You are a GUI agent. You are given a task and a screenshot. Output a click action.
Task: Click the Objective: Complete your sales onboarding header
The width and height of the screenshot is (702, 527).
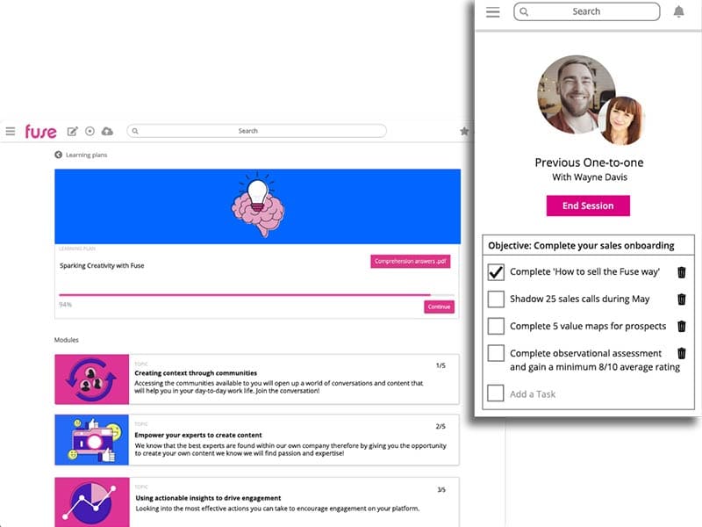(581, 246)
